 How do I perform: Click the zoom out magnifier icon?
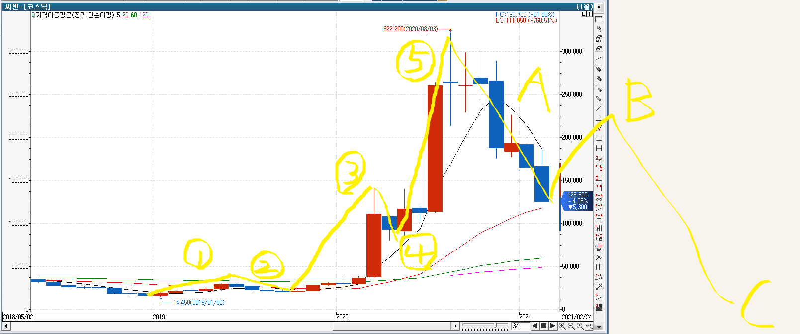(571, 326)
